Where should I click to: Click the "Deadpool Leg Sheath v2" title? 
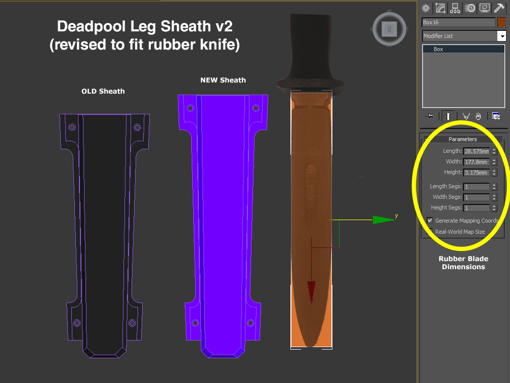tap(145, 26)
